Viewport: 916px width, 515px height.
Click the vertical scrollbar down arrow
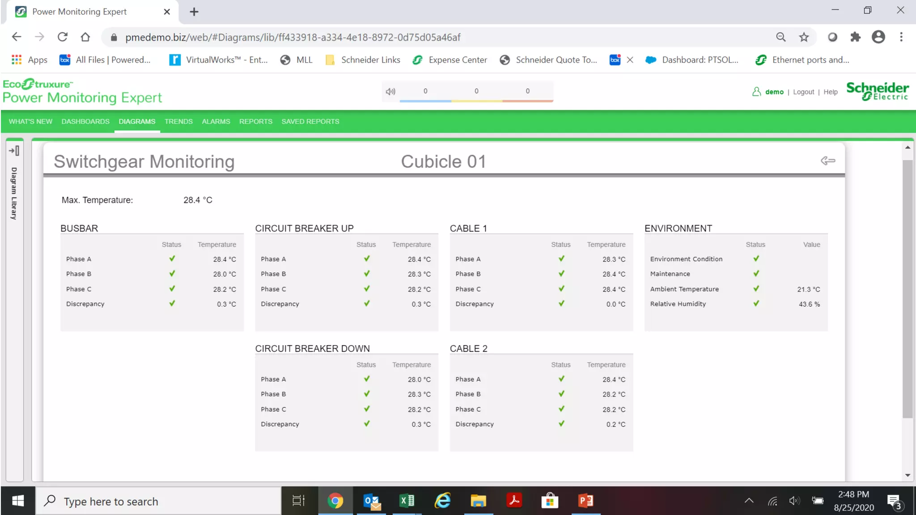click(x=908, y=475)
